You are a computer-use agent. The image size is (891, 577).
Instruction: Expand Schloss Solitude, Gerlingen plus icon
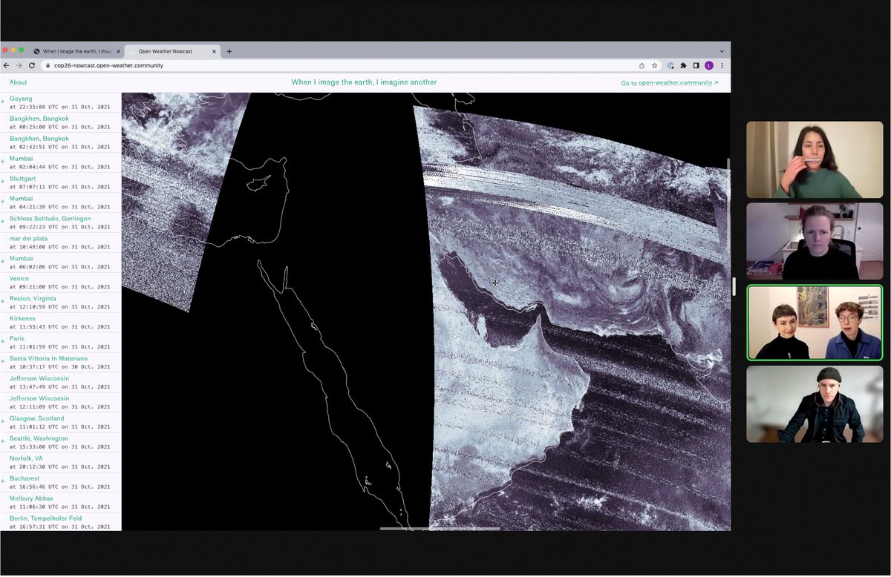tap(3, 222)
